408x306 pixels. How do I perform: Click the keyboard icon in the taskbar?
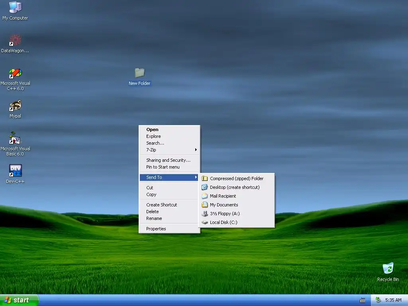[363, 300]
